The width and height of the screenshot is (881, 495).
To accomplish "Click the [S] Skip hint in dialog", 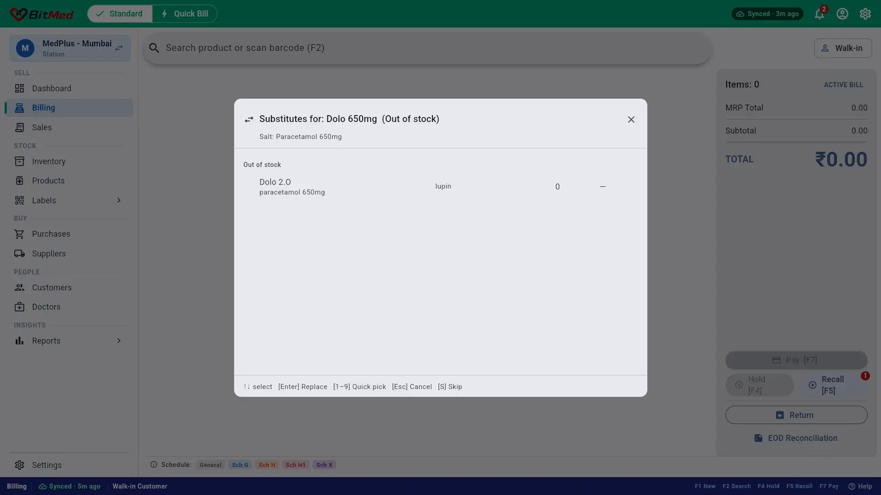I will (450, 387).
